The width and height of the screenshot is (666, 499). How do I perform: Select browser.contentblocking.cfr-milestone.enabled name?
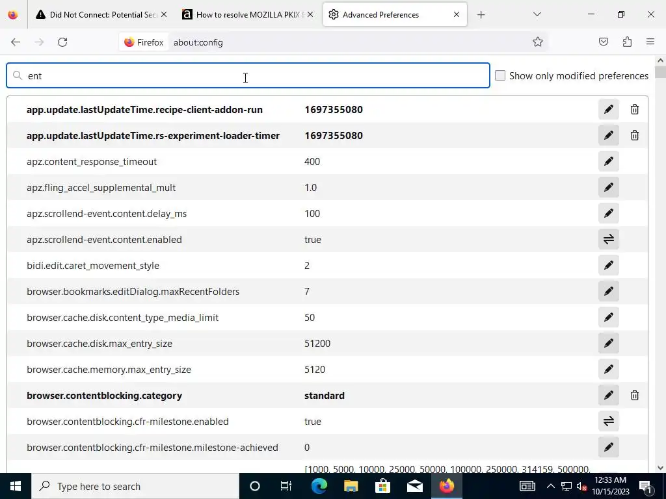(127, 421)
